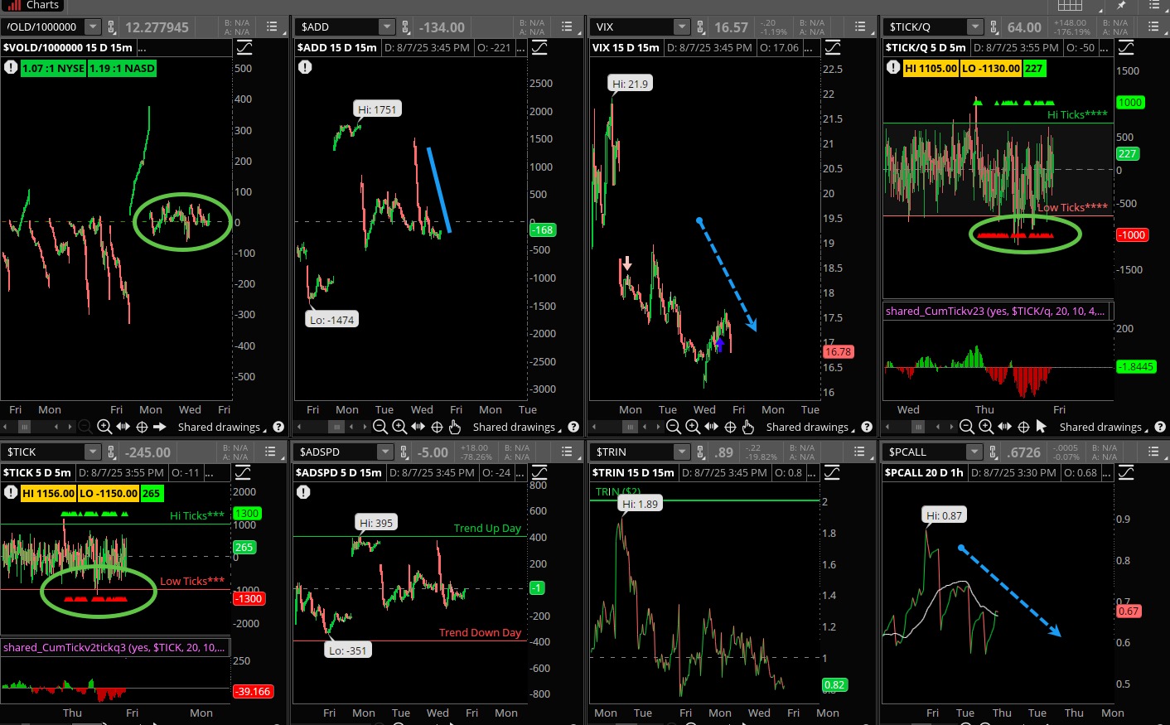Viewport: 1170px width, 725px height.
Task: Zoom out on the $ADD chart
Action: pos(380,427)
